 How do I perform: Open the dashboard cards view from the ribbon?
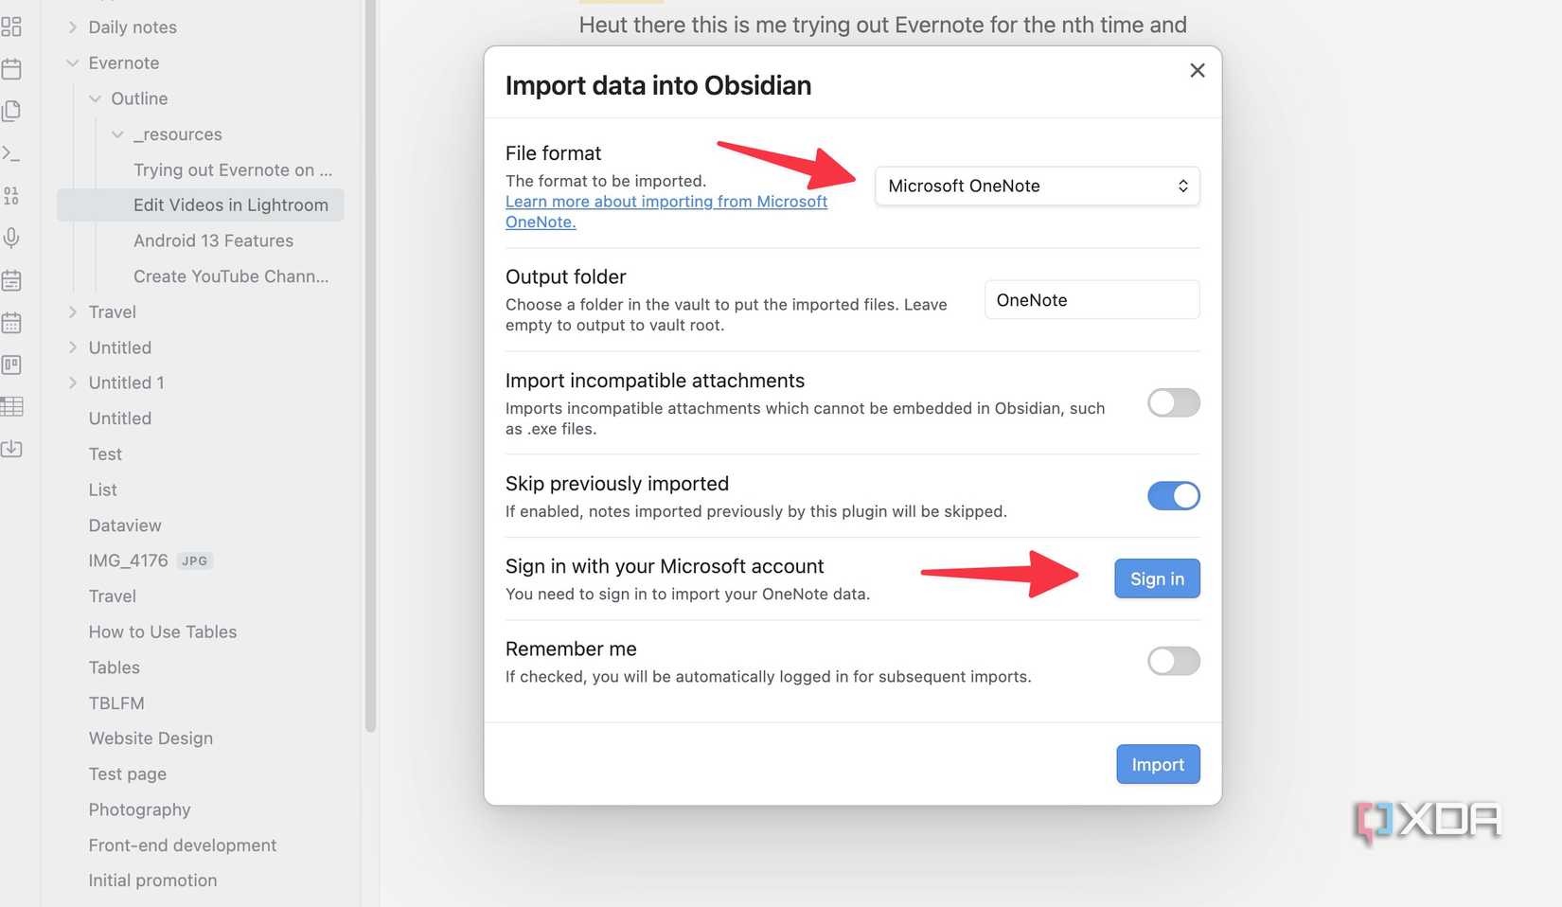pyautogui.click(x=12, y=27)
